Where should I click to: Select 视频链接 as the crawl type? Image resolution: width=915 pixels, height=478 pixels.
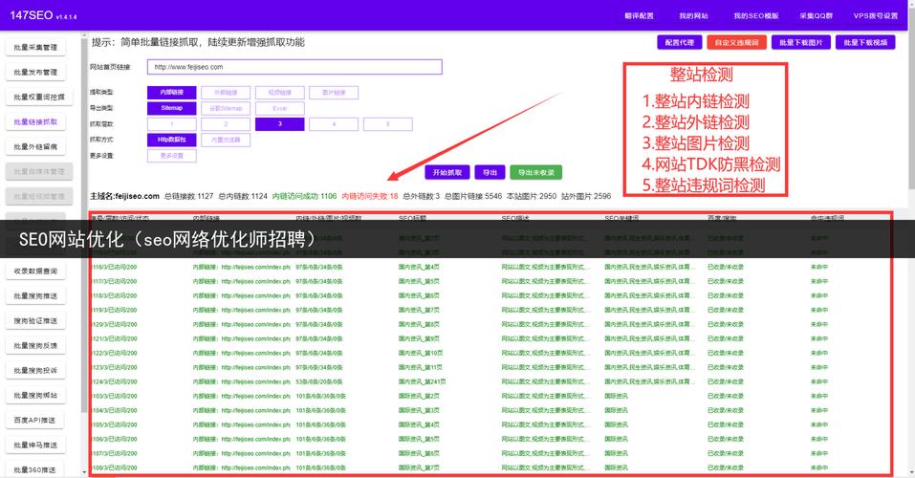pyautogui.click(x=279, y=92)
